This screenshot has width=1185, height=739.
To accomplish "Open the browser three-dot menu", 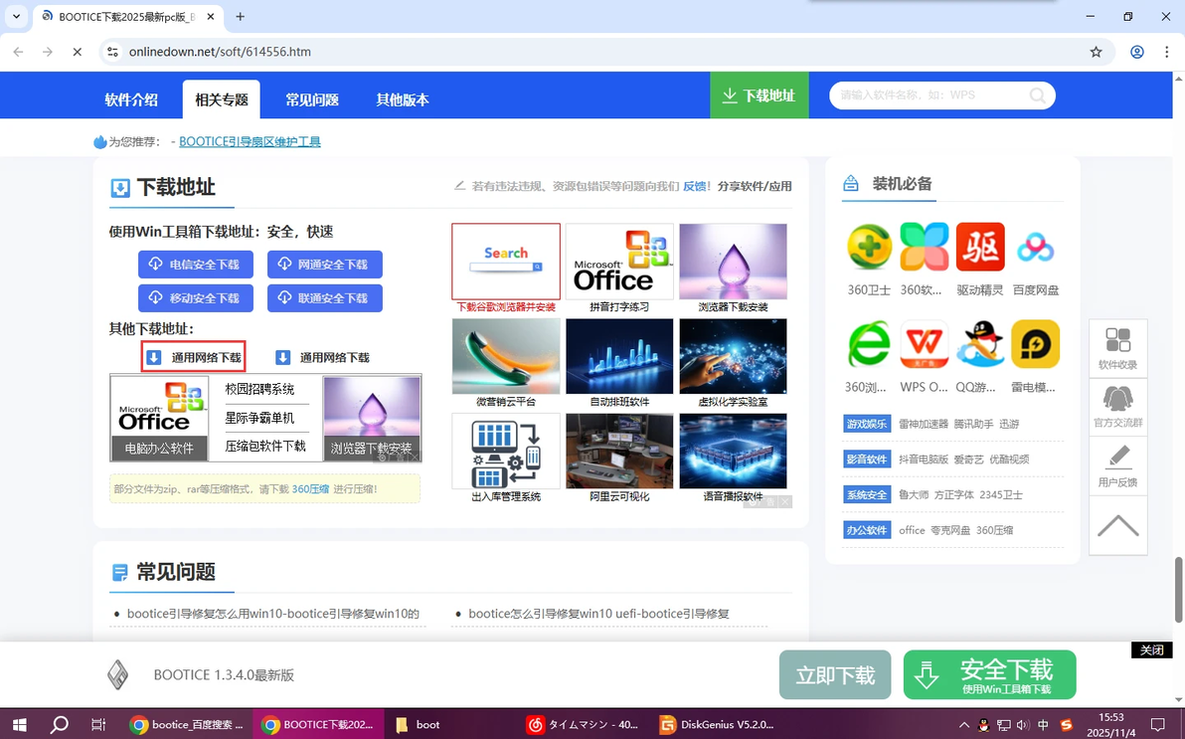I will pyautogui.click(x=1166, y=51).
